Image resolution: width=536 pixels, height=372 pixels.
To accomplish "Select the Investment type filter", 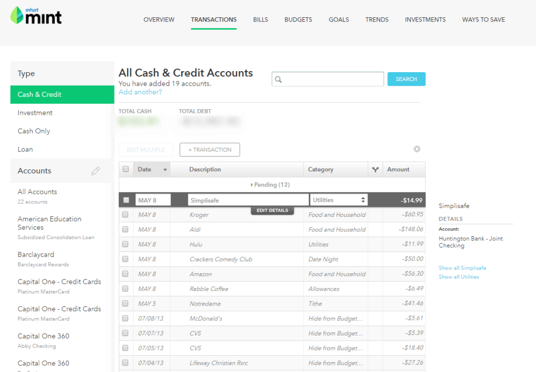I will 35,113.
